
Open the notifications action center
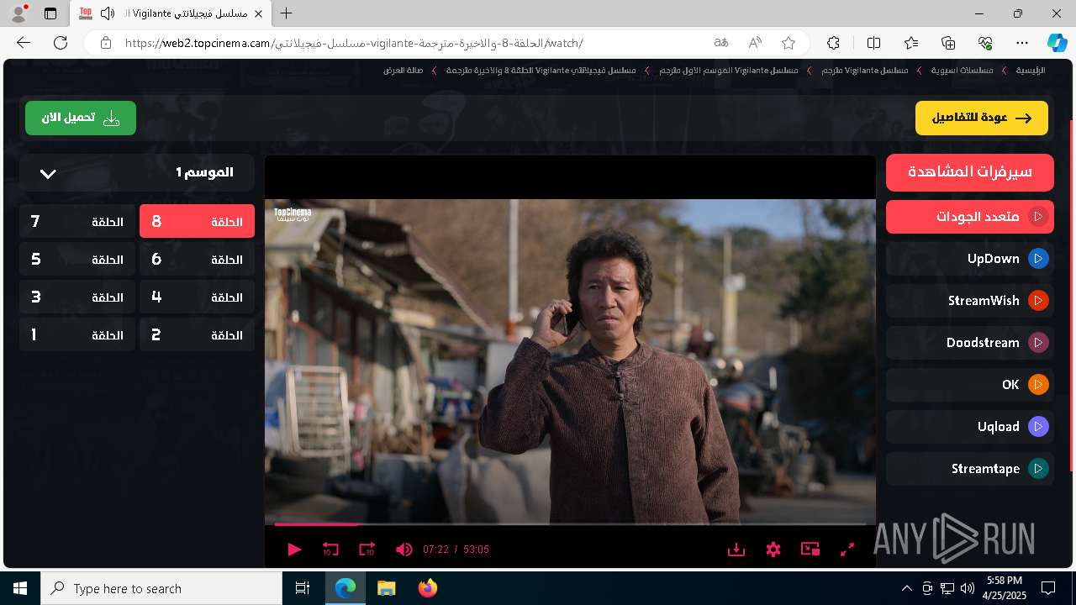coord(1048,588)
